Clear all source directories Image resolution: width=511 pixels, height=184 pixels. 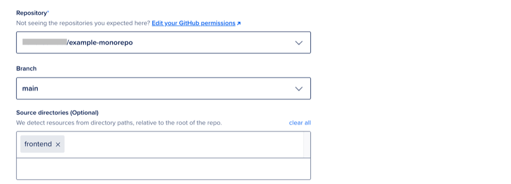click(x=300, y=123)
